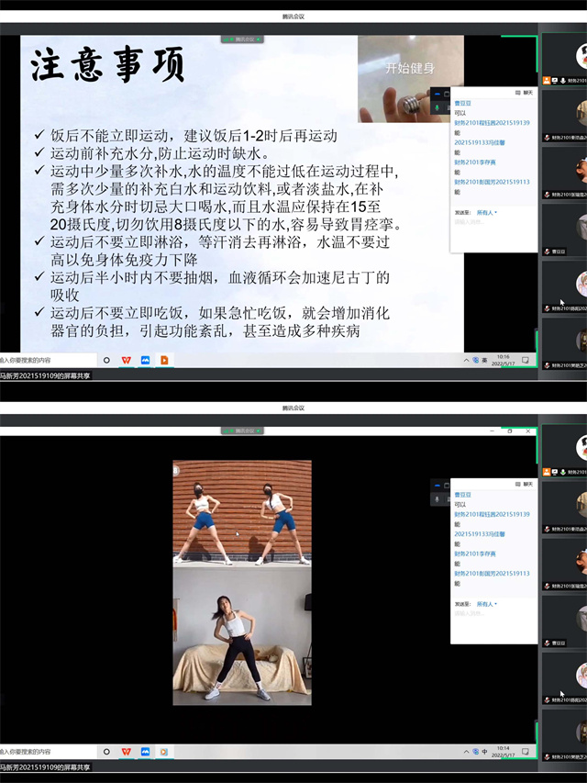The height and width of the screenshot is (783, 587).
Task: Open the 所有人 recipient dropdown beside the dance video
Action: coord(487,604)
